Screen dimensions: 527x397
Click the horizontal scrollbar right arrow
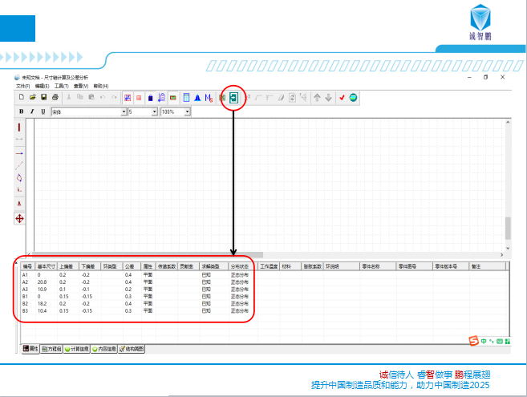pos(502,255)
